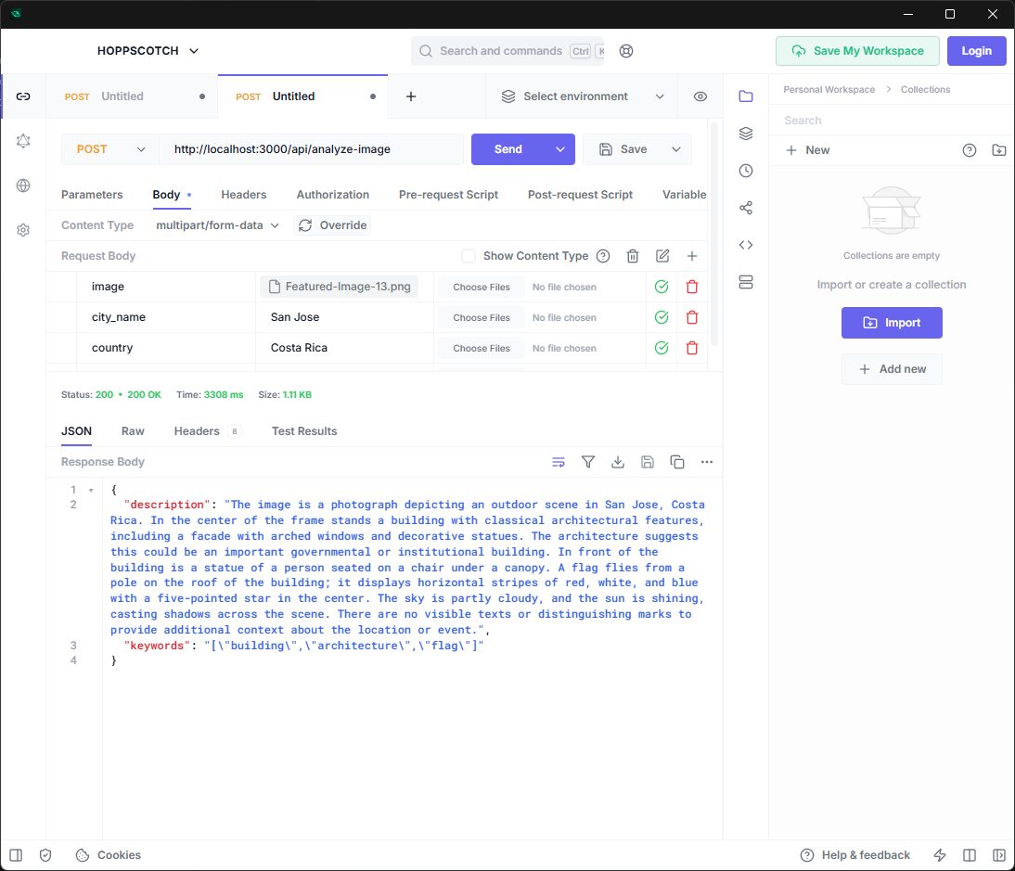The height and width of the screenshot is (871, 1015).
Task: Open GraphQL page in left sidebar
Action: [23, 141]
